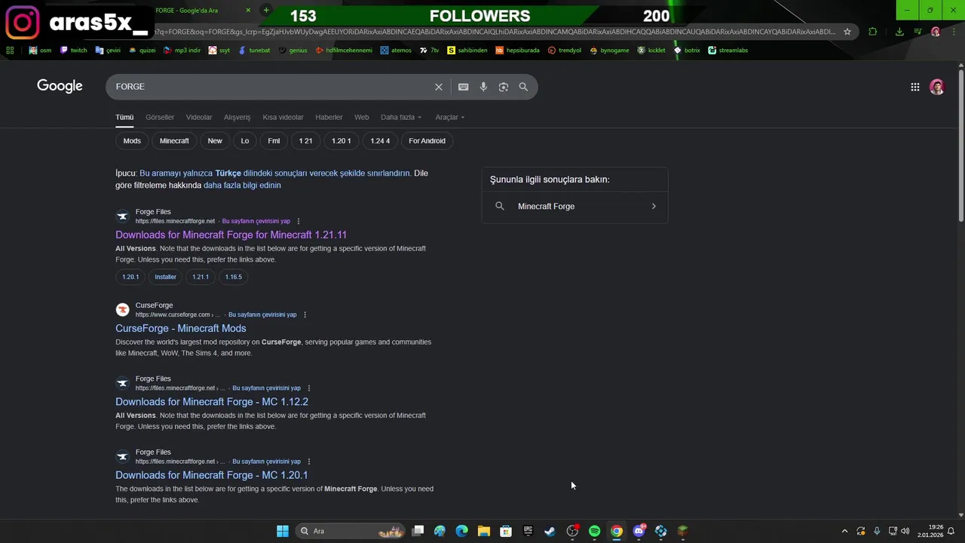Focus the Google search input field

click(271, 87)
